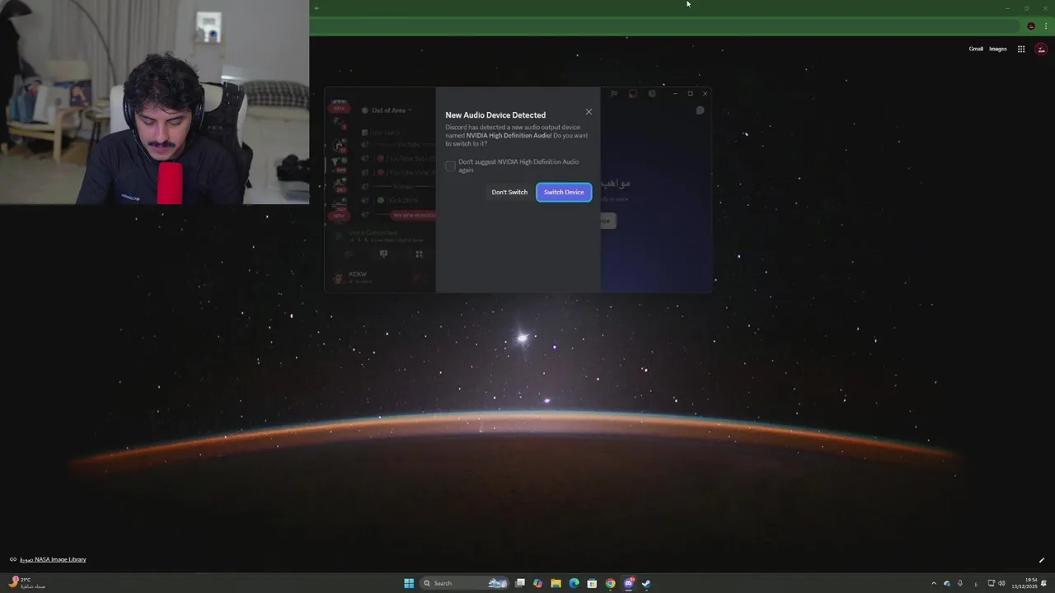This screenshot has height=593, width=1055.
Task: Select server icon with 999 badge
Action: coord(339,165)
